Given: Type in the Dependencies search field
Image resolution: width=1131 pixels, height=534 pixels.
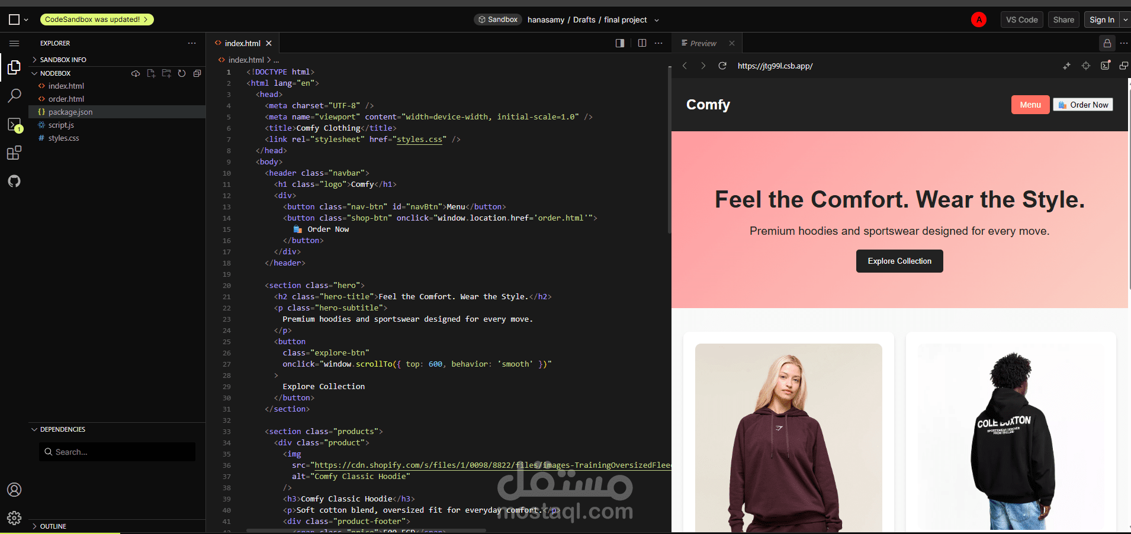Looking at the screenshot, I should (x=117, y=451).
